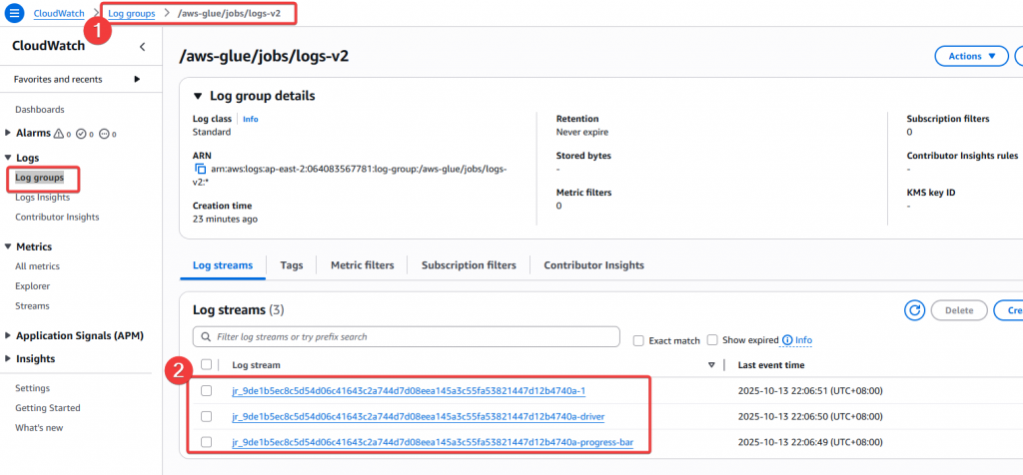Open Dashboards in the sidebar
This screenshot has width=1023, height=475.
(40, 110)
